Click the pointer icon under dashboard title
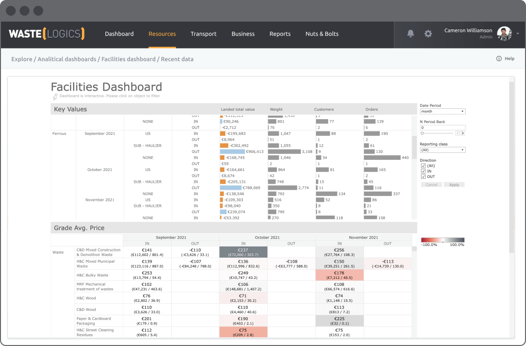526x346 pixels. [x=55, y=97]
